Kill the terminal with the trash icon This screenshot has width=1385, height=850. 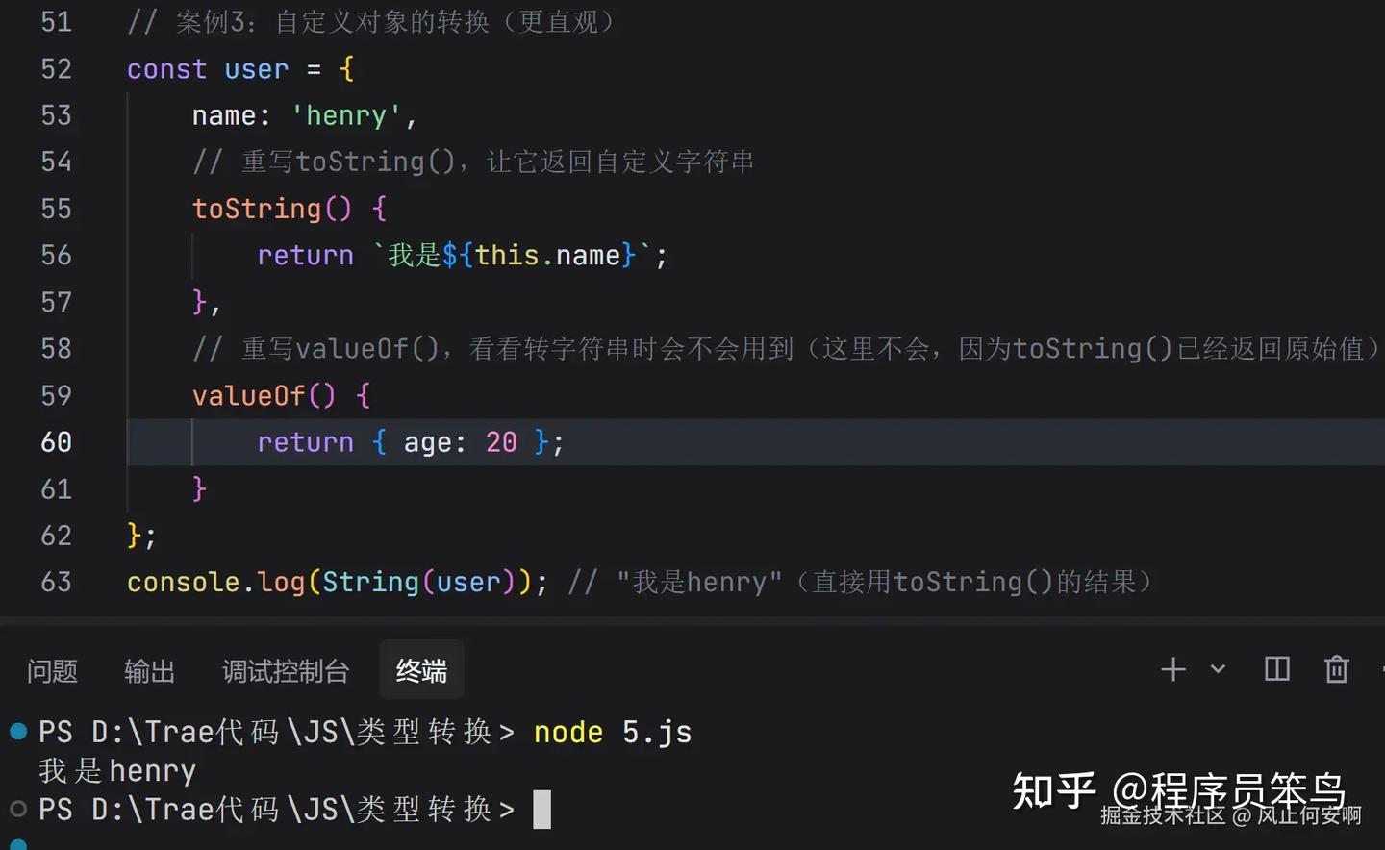(x=1336, y=669)
